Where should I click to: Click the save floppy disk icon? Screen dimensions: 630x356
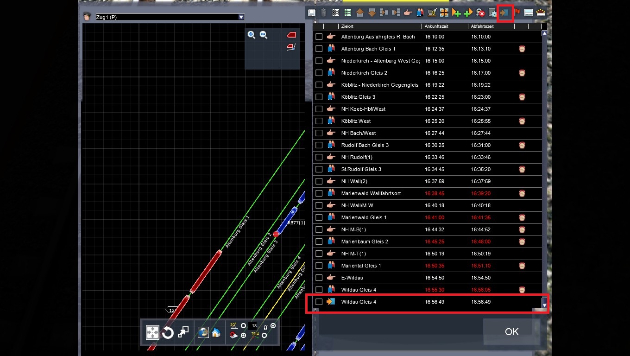coord(312,13)
